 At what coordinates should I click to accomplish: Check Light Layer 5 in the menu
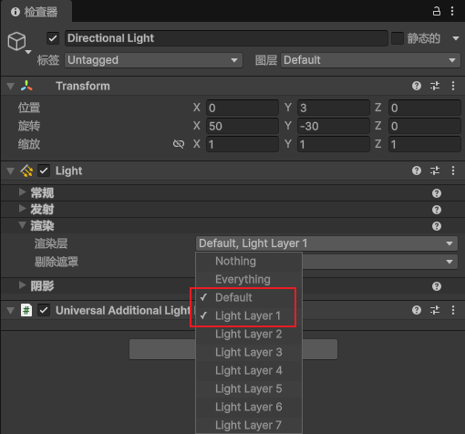coord(249,388)
